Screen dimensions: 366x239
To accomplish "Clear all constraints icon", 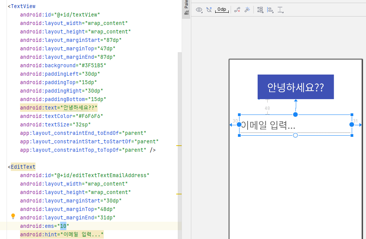I will coord(237,10).
